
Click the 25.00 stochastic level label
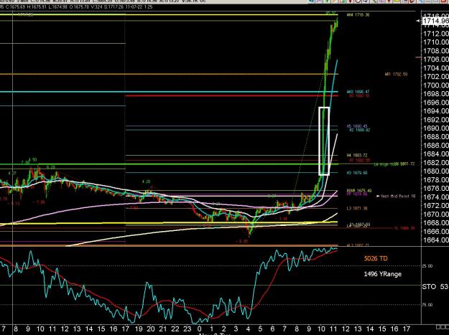tap(427, 266)
